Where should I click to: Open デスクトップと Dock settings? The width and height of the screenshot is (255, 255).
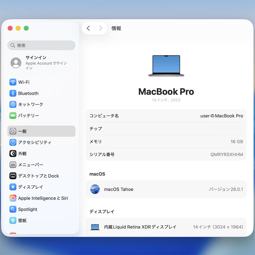[38, 176]
